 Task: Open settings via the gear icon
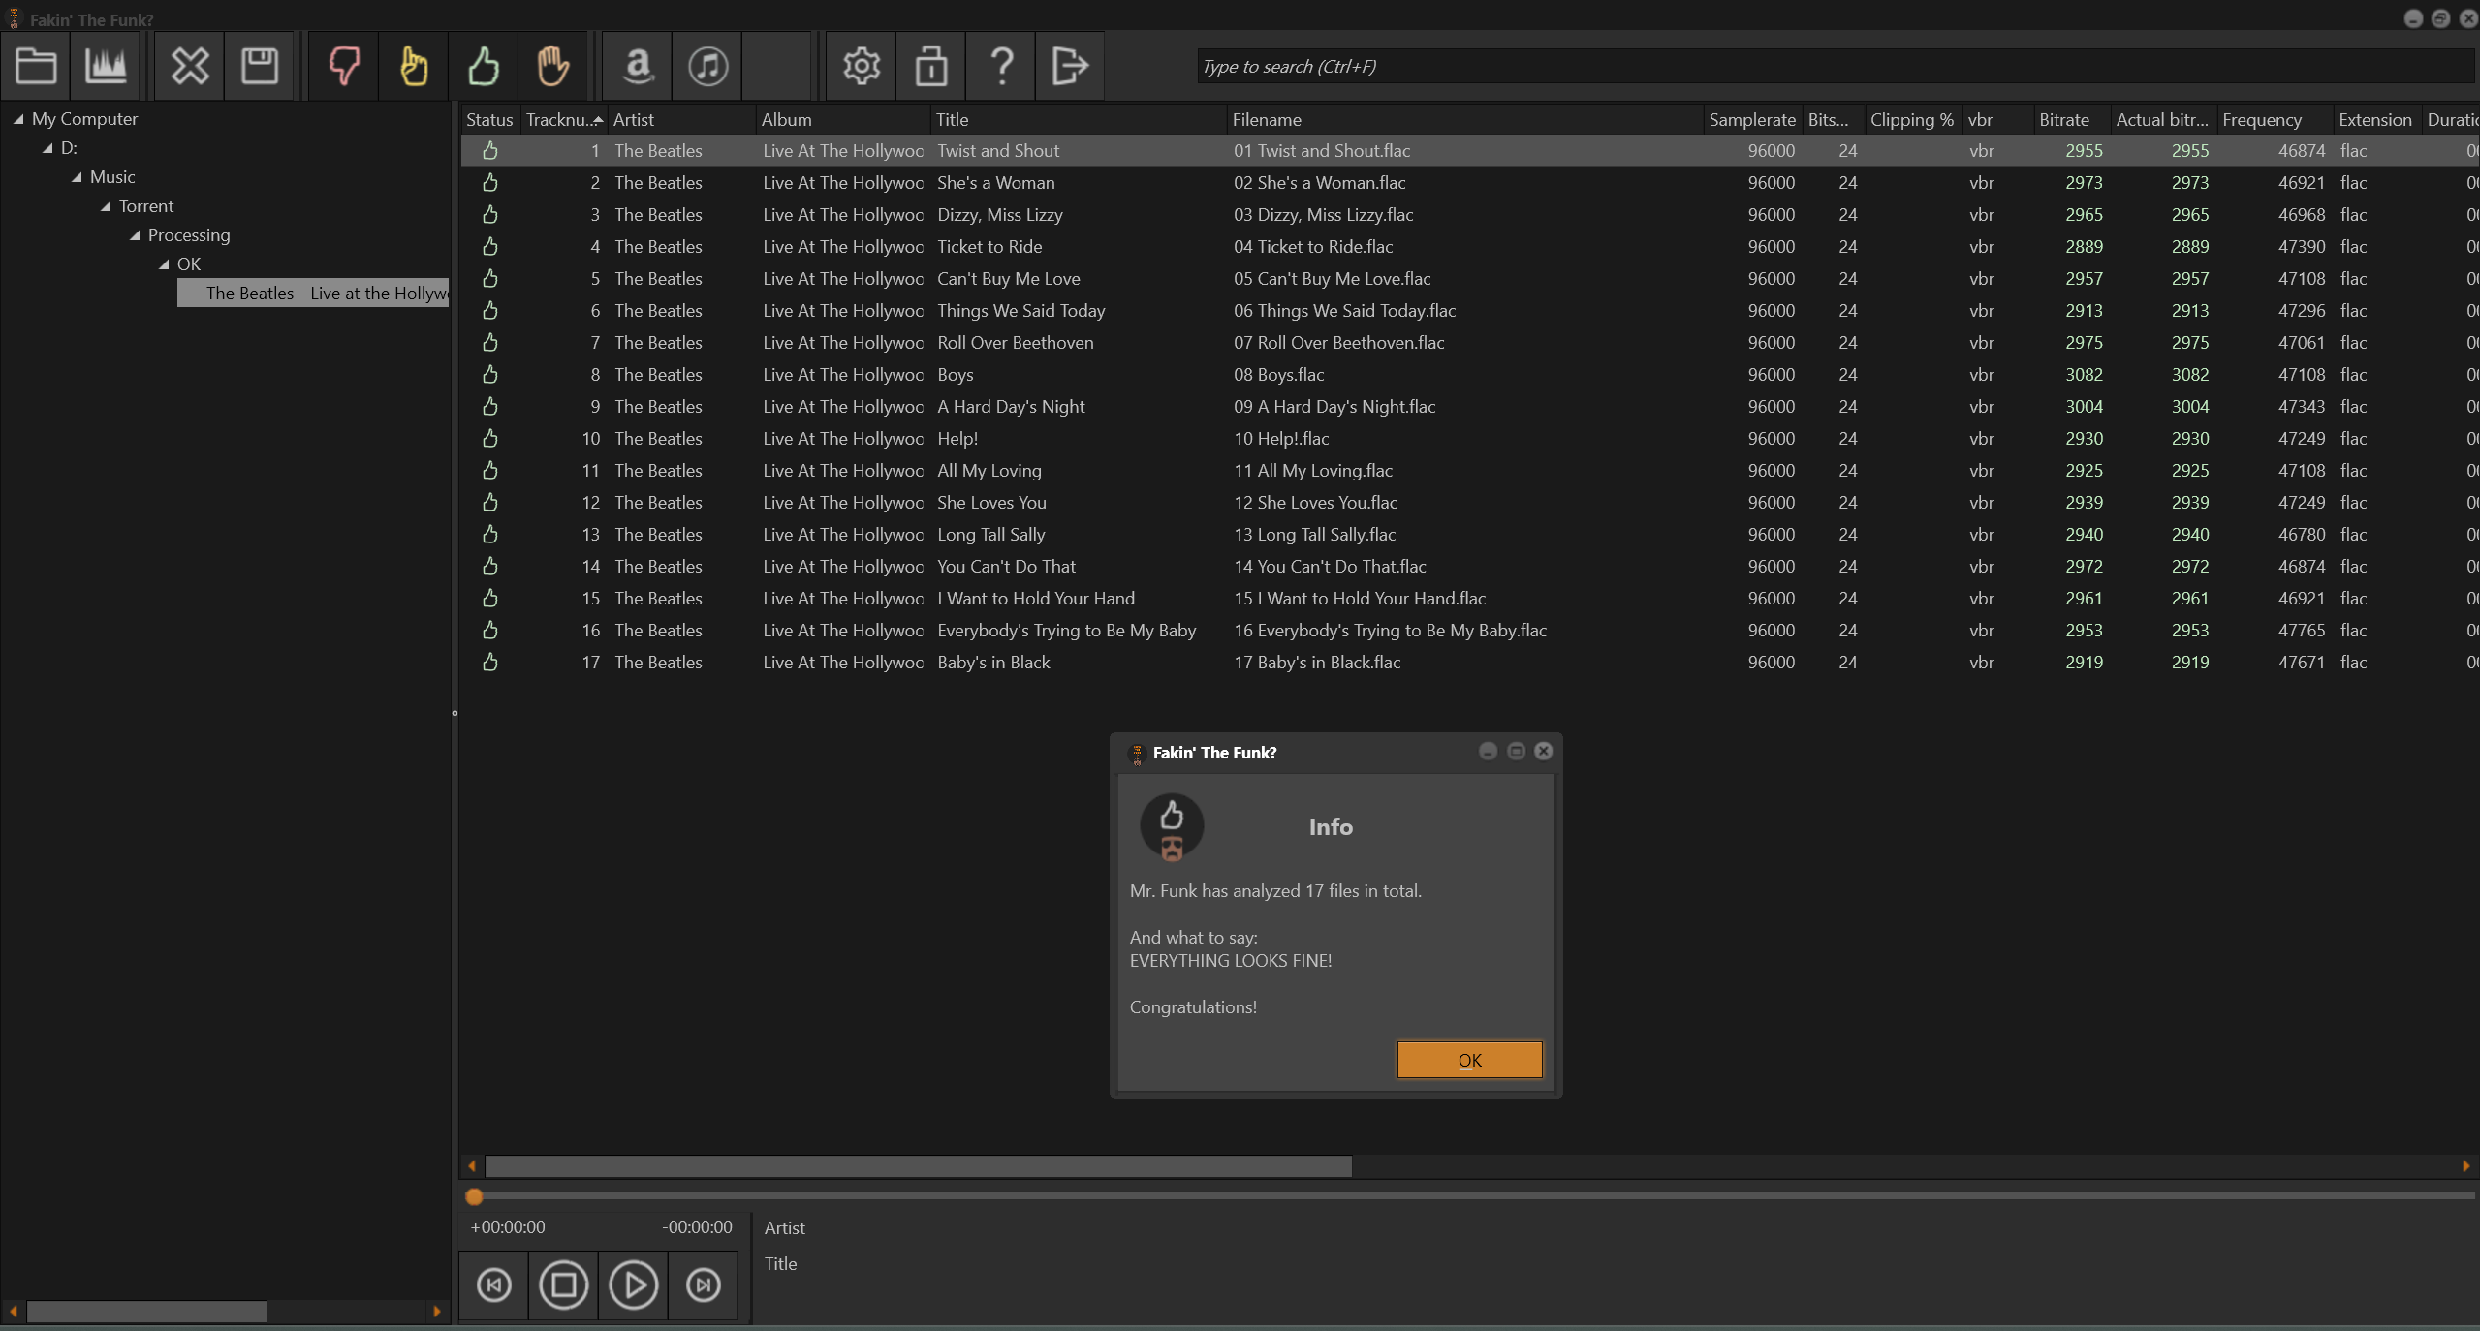point(861,66)
